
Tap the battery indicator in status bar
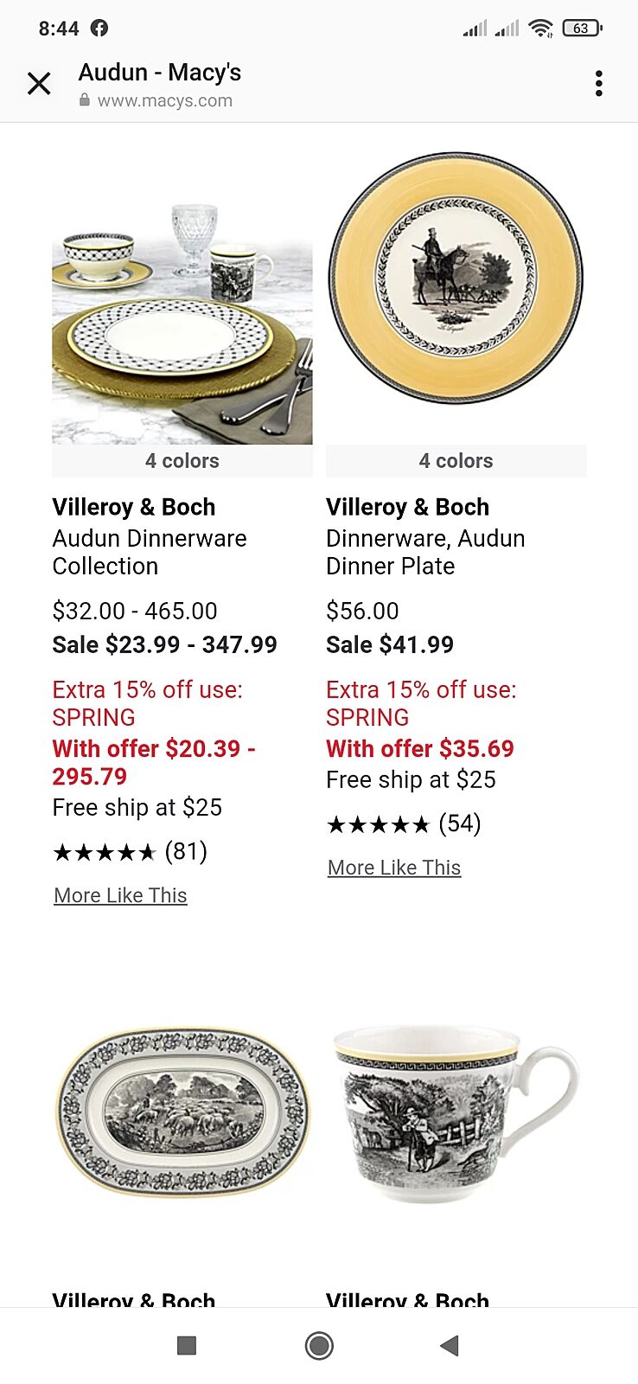click(582, 29)
